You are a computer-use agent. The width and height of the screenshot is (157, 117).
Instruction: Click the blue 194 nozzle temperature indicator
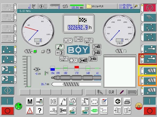(x=53, y=69)
